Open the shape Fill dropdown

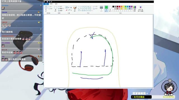point(95,9)
